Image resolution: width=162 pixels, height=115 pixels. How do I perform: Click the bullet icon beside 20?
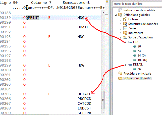135,46
